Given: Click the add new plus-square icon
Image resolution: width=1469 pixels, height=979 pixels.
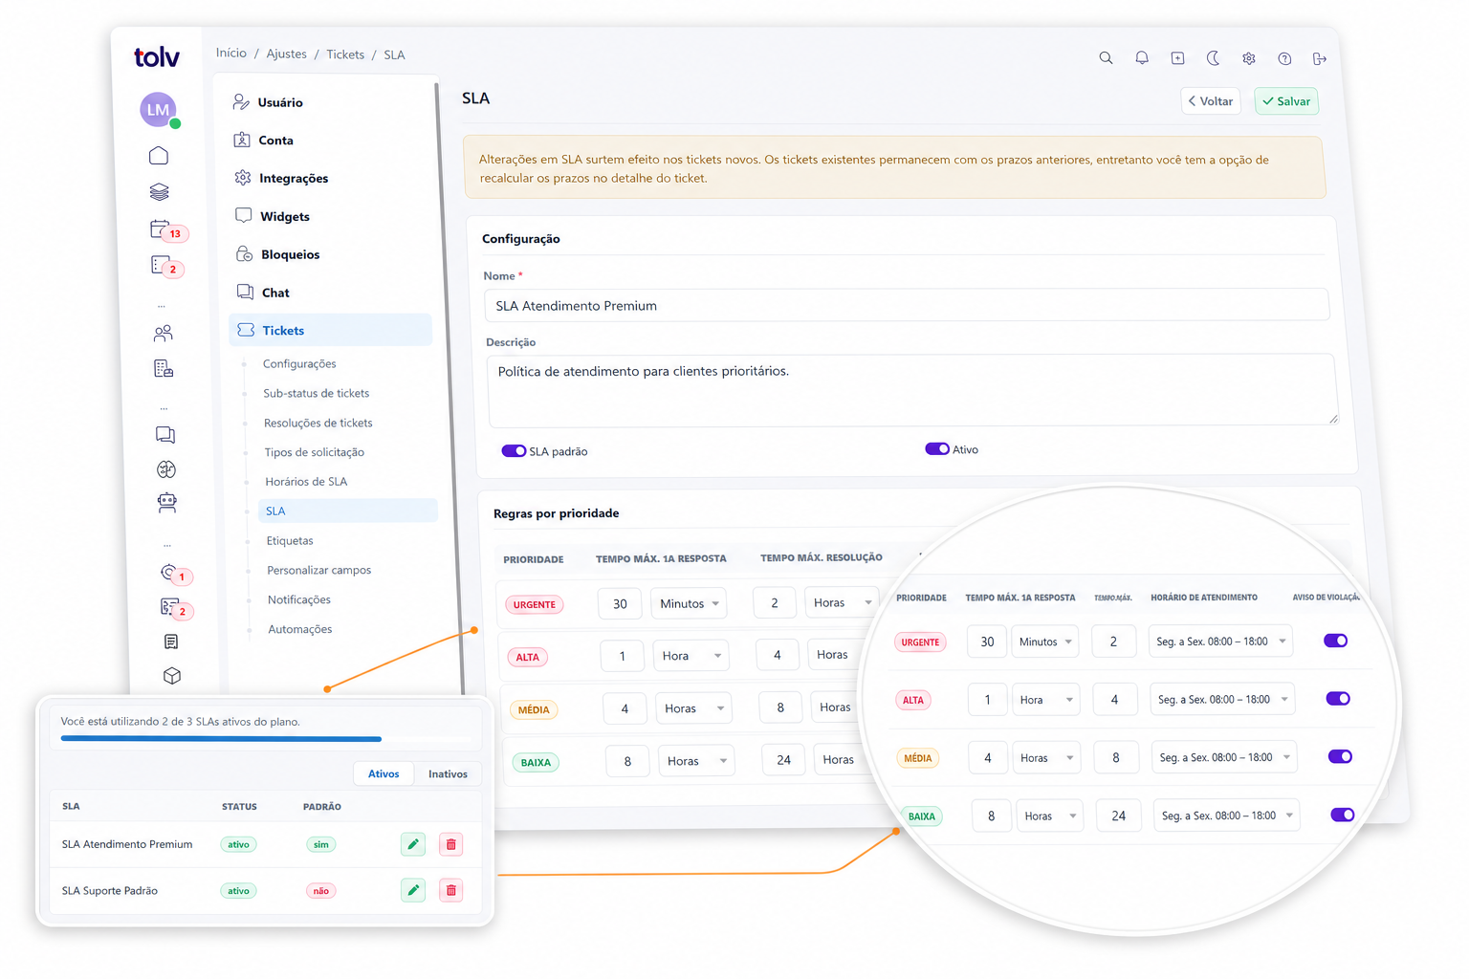Looking at the screenshot, I should pos(1177,58).
